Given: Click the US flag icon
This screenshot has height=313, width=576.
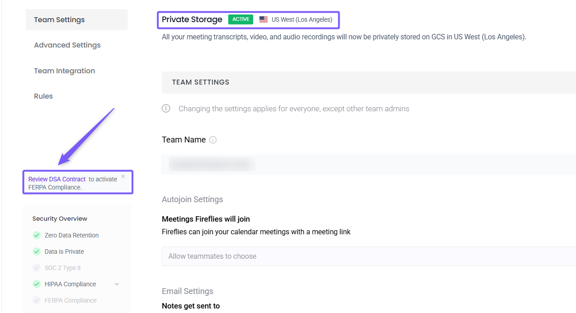Looking at the screenshot, I should (x=264, y=19).
